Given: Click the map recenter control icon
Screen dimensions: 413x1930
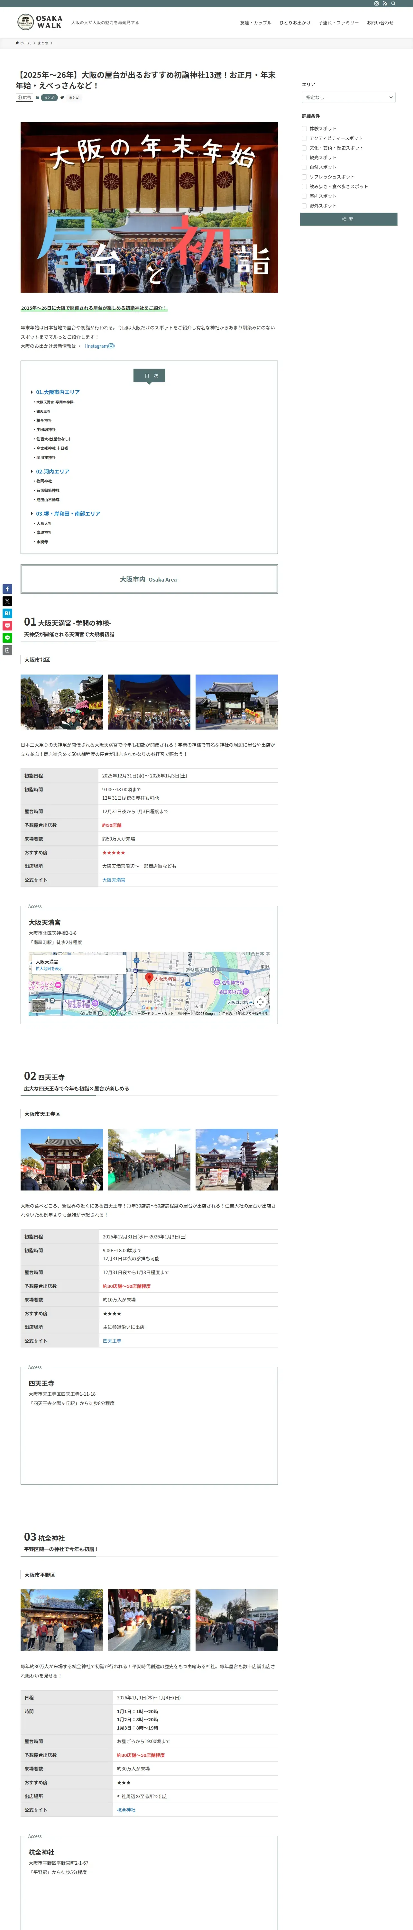Looking at the screenshot, I should tap(260, 1002).
